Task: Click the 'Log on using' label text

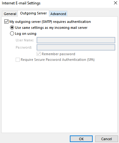Action: [x=26, y=34]
